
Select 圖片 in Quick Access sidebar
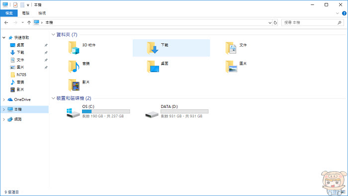20,67
